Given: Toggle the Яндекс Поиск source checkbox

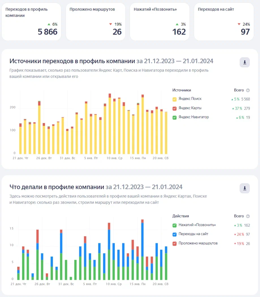Looking at the screenshot, I should click(175, 99).
